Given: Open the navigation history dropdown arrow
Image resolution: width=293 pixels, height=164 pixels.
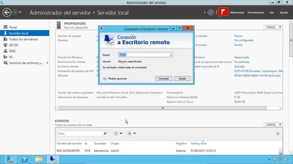Looking at the screenshot, I should point(20,12).
